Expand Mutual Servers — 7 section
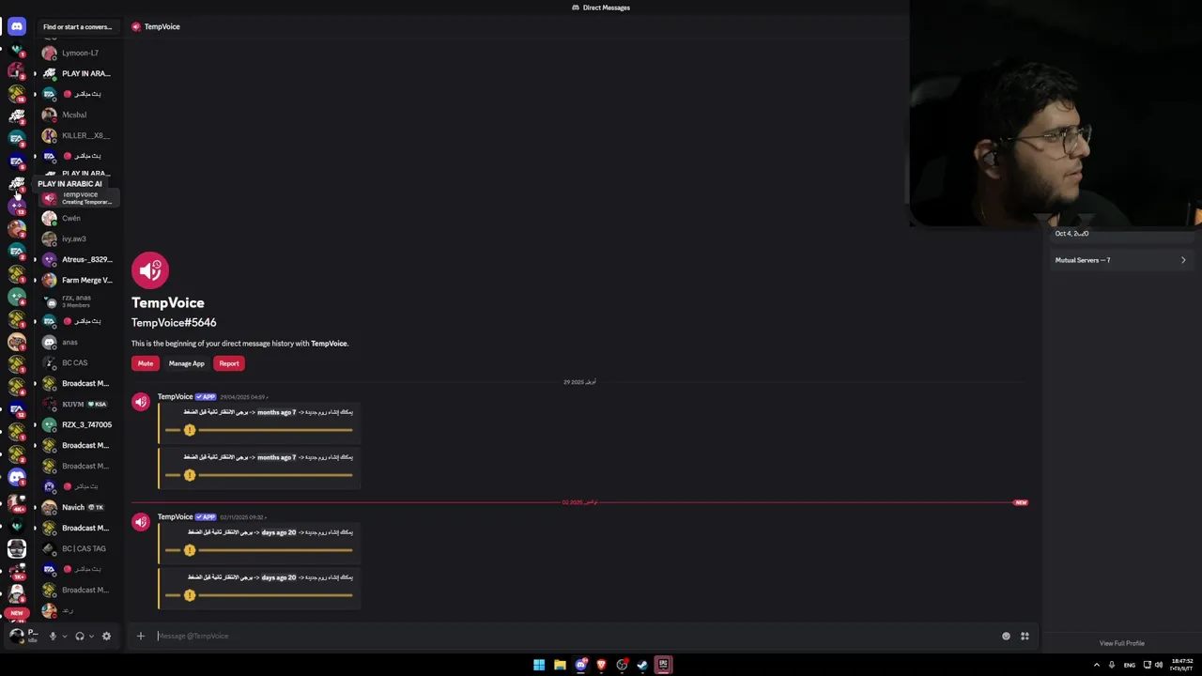The height and width of the screenshot is (676, 1202). [1121, 260]
